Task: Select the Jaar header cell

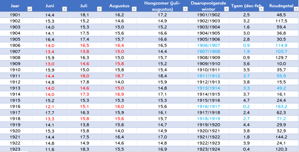Action: (x=16, y=6)
